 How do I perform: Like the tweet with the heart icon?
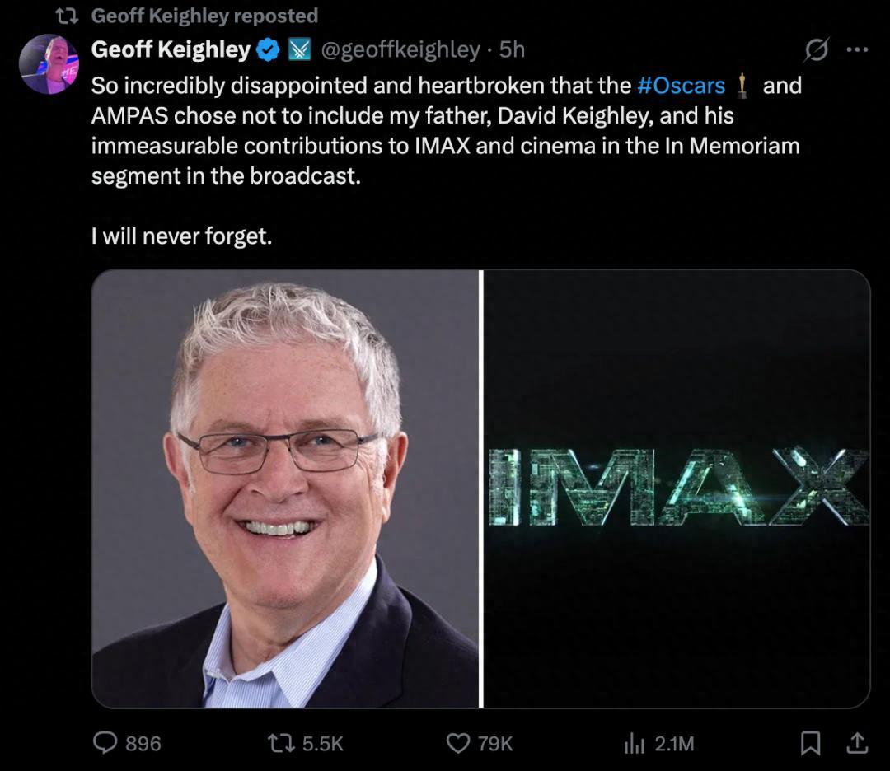click(x=458, y=743)
